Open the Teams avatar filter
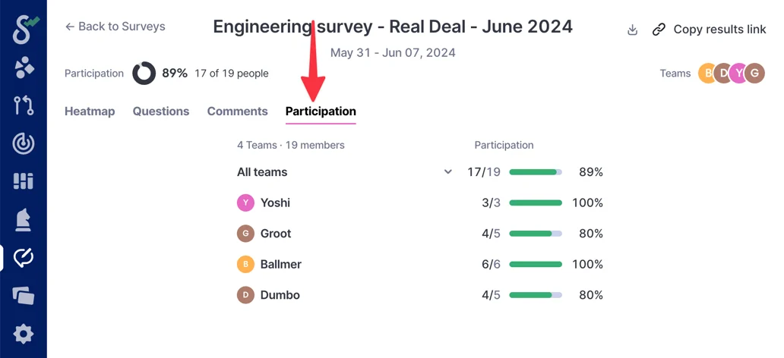The image size is (784, 358). [x=731, y=74]
